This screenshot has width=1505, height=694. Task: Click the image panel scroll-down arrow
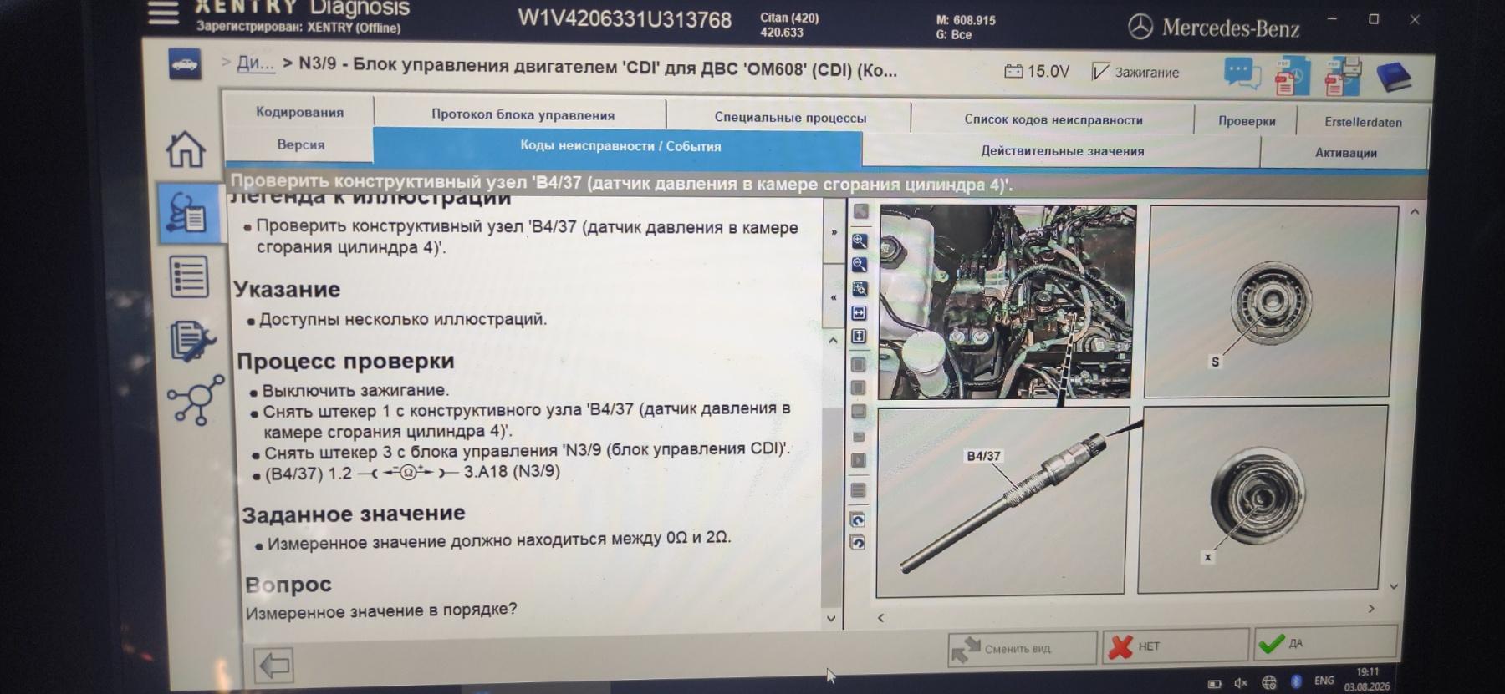coord(1394,586)
